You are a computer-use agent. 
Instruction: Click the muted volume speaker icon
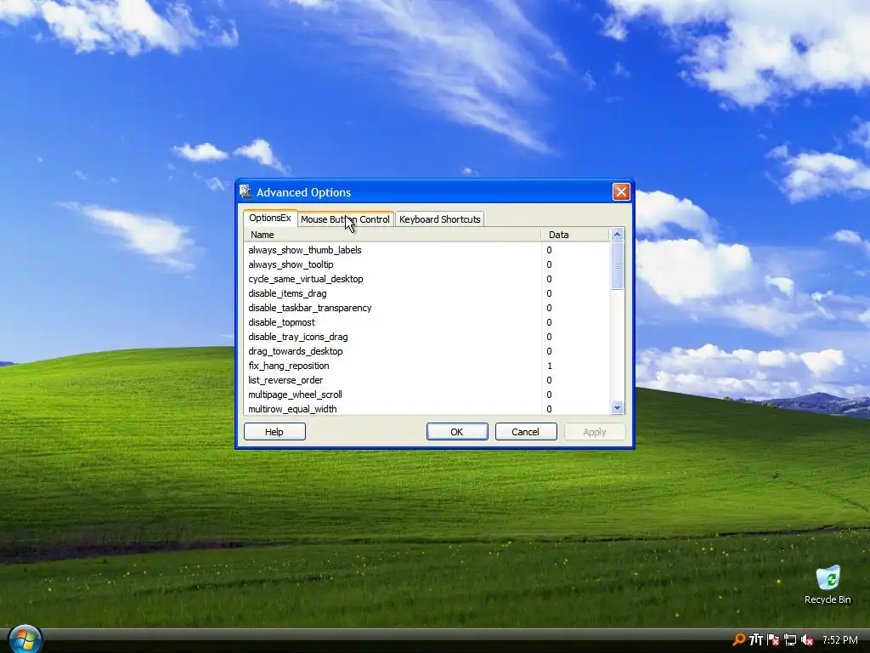pos(807,639)
